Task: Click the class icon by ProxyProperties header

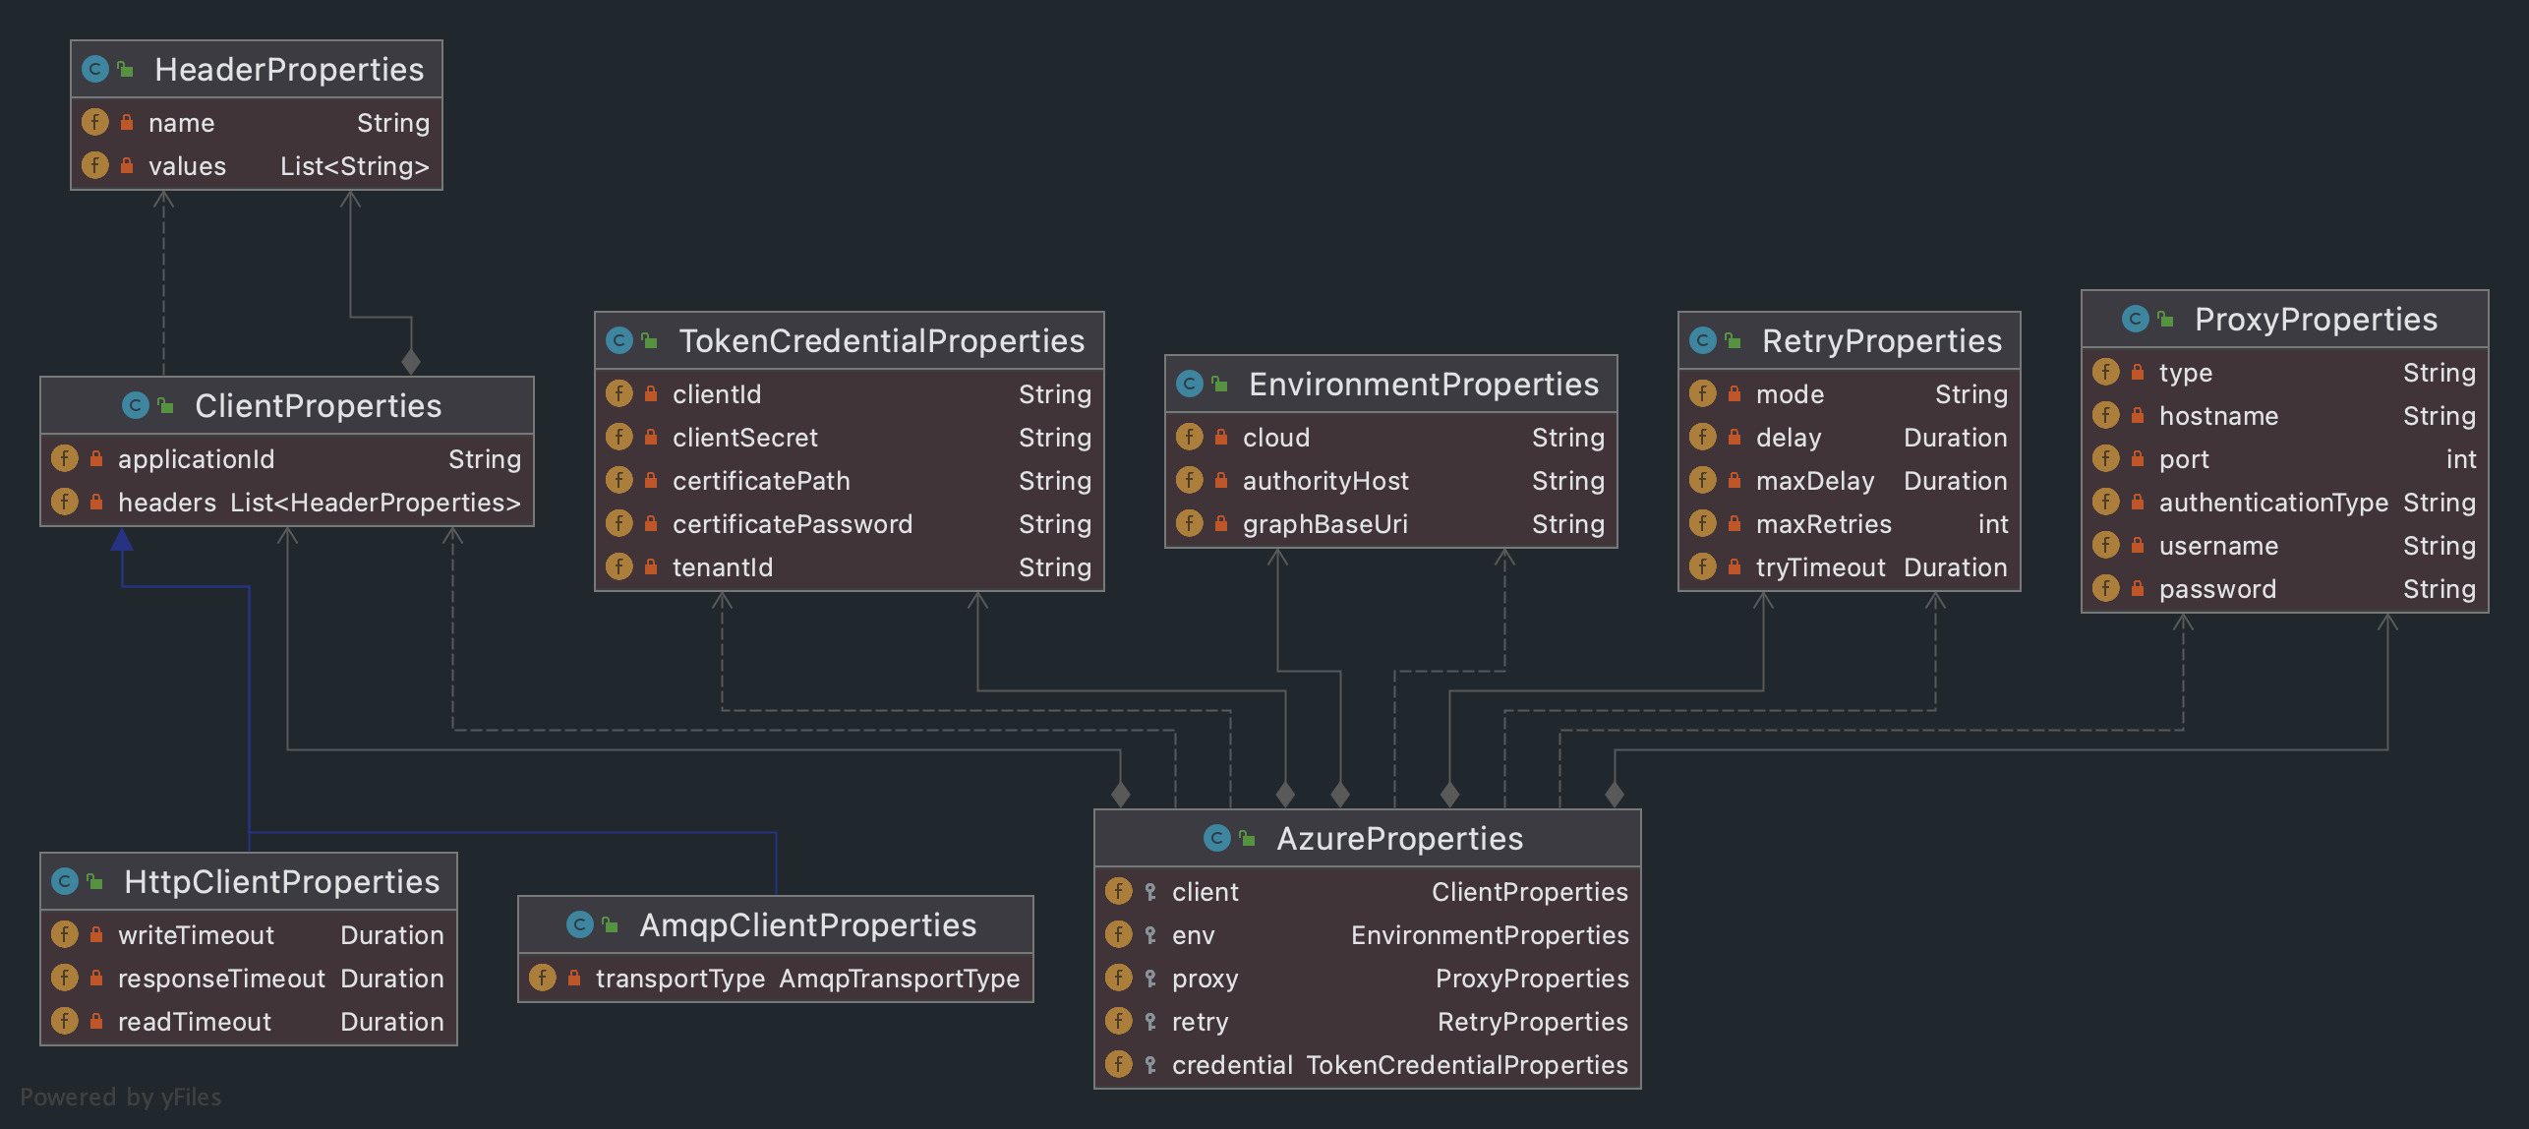Action: coord(2135,319)
